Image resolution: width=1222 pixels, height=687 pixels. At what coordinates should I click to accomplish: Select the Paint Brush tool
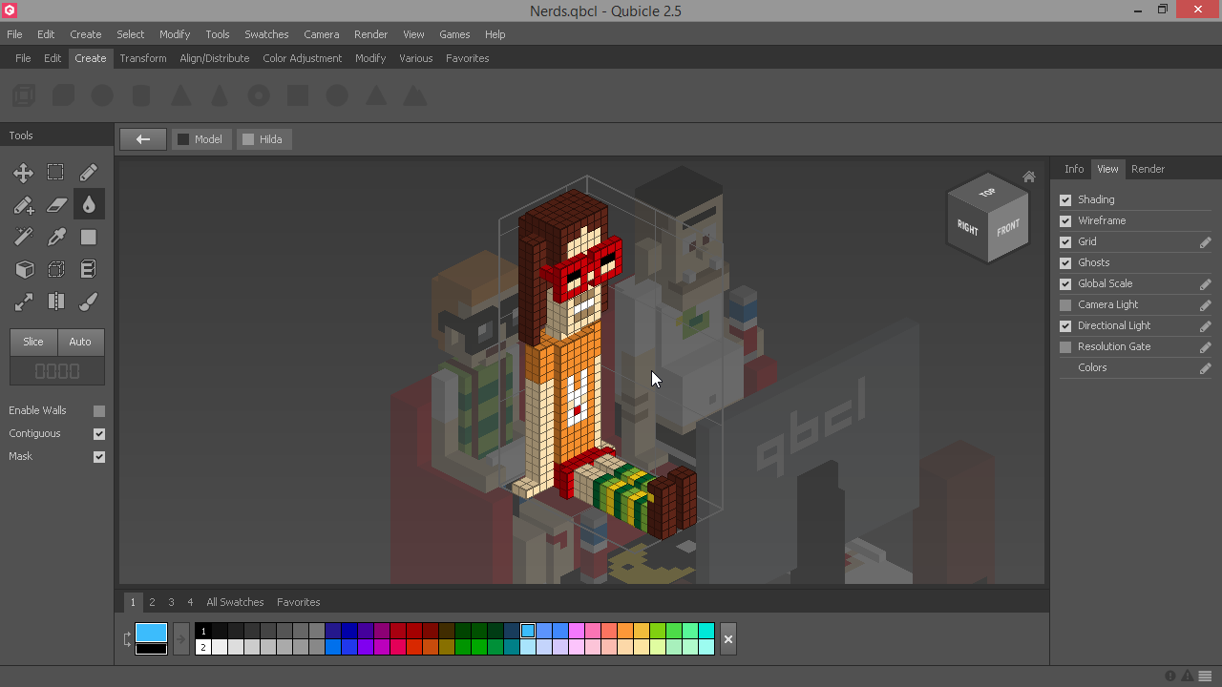coord(89,302)
